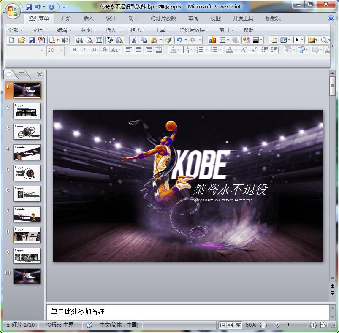The width and height of the screenshot is (339, 333).
Task: Click the Paste clipboard icon
Action: click(x=154, y=40)
